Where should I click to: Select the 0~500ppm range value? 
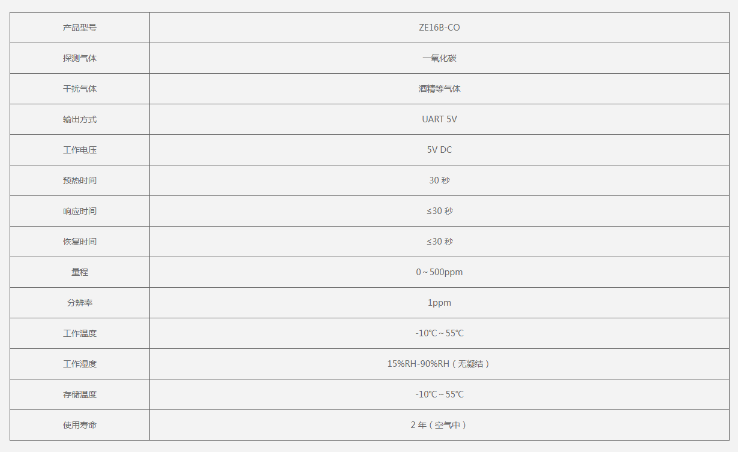pyautogui.click(x=439, y=273)
